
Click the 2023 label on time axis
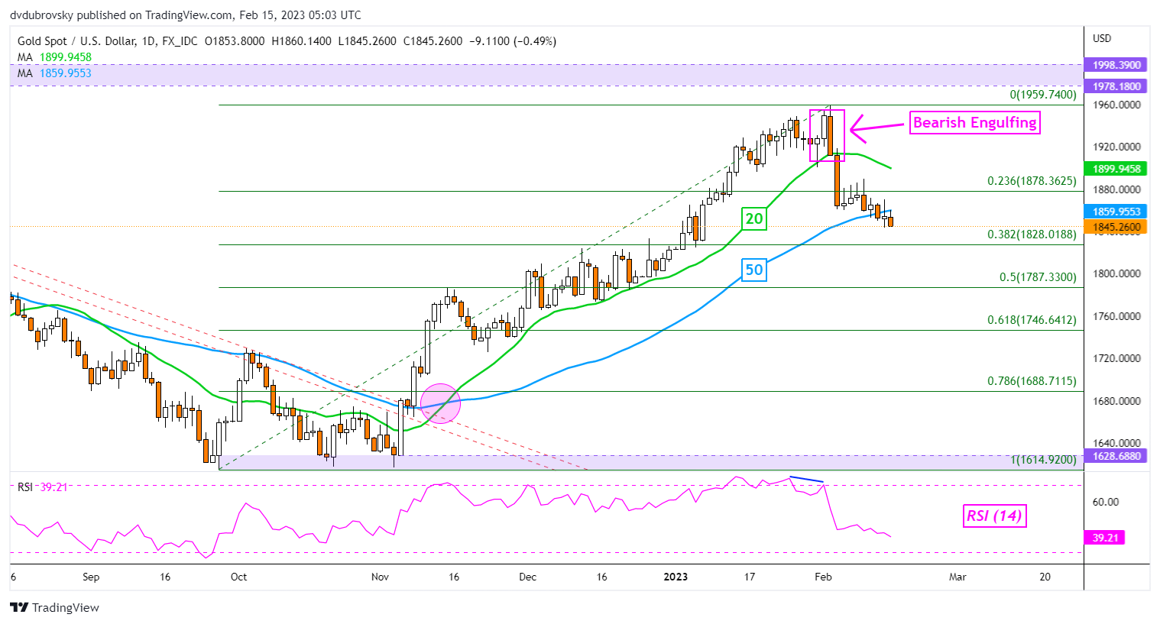click(676, 577)
